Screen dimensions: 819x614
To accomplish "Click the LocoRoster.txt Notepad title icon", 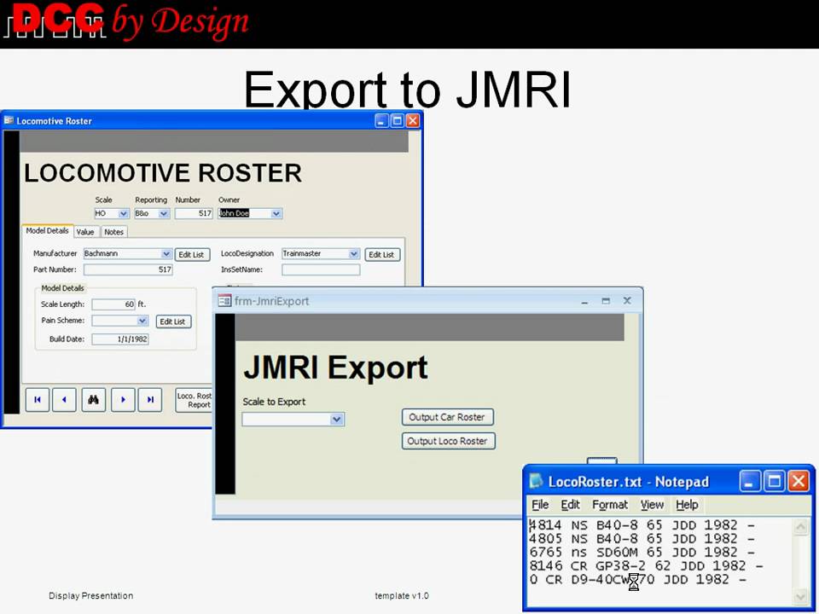I will click(537, 481).
